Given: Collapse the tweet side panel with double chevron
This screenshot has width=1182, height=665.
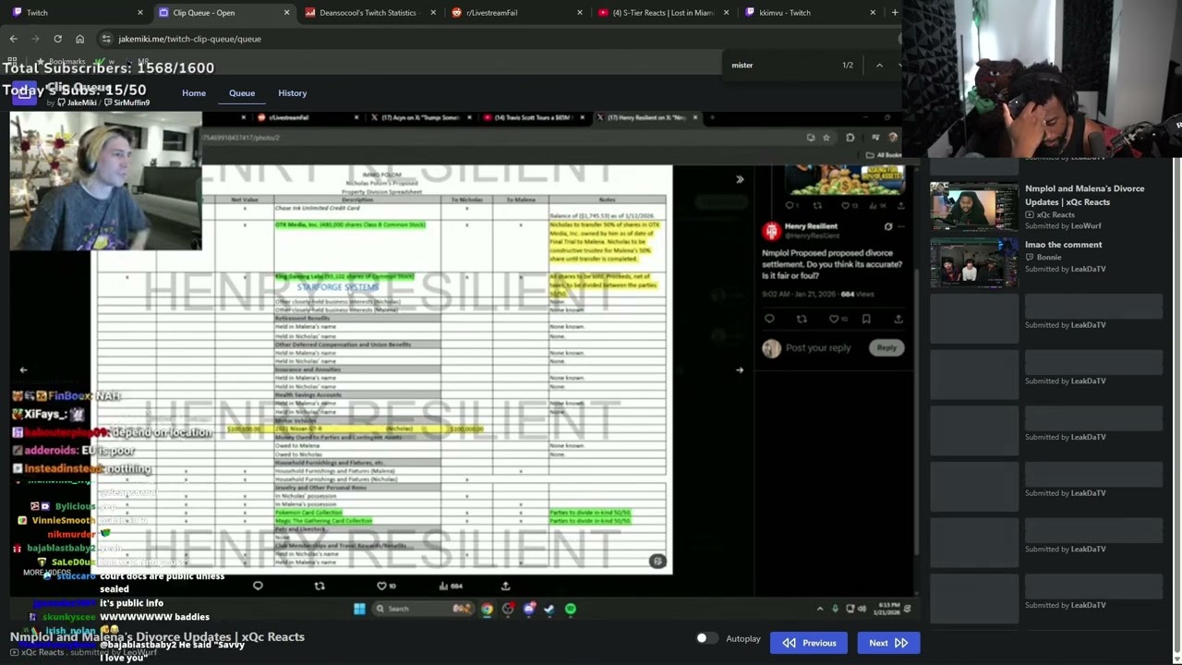Looking at the screenshot, I should point(740,179).
